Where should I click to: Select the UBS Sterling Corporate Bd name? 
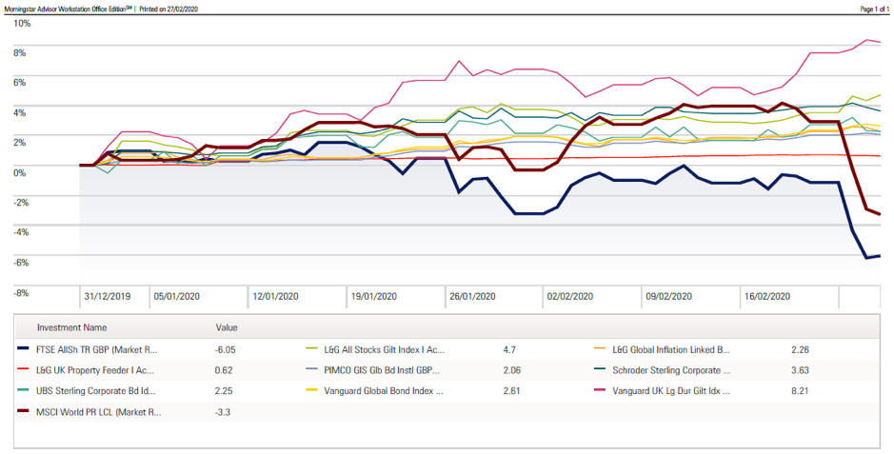96,391
